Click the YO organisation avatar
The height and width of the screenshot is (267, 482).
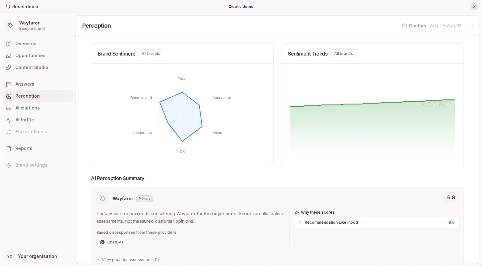point(10,256)
